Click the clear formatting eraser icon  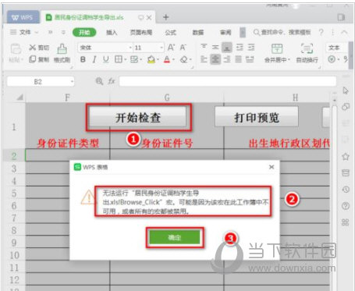[184, 59]
